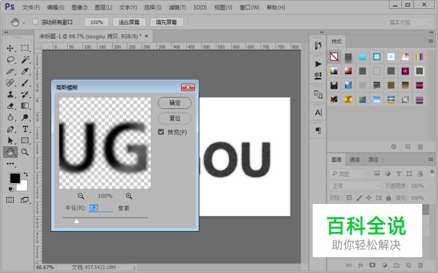The image size is (438, 273).
Task: Select the History Brush tool
Action: pos(25,94)
